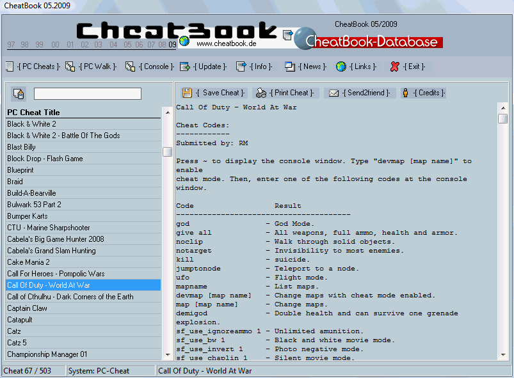514x378 pixels.
Task: Select "Black & White 2 - Battle Of The Gods"
Action: [x=84, y=136]
